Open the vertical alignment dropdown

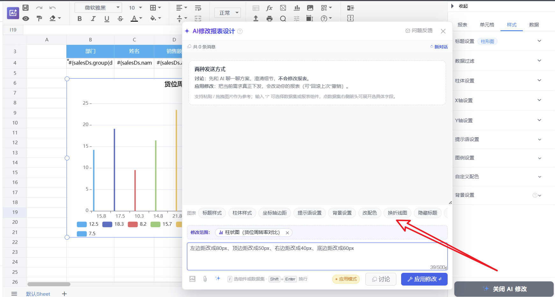(182, 18)
